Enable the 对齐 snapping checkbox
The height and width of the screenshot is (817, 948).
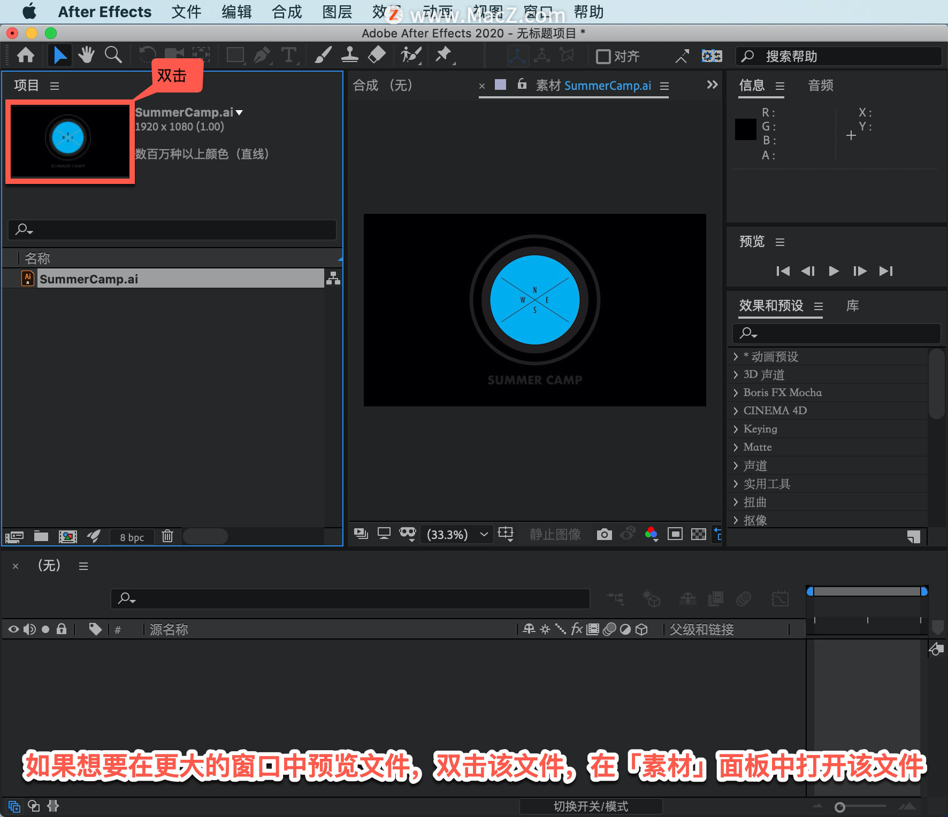pos(603,56)
